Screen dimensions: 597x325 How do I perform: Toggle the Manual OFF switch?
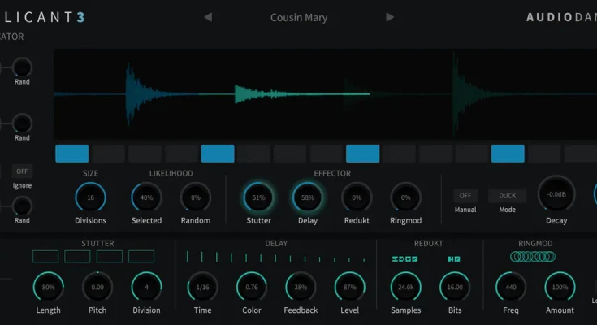465,196
